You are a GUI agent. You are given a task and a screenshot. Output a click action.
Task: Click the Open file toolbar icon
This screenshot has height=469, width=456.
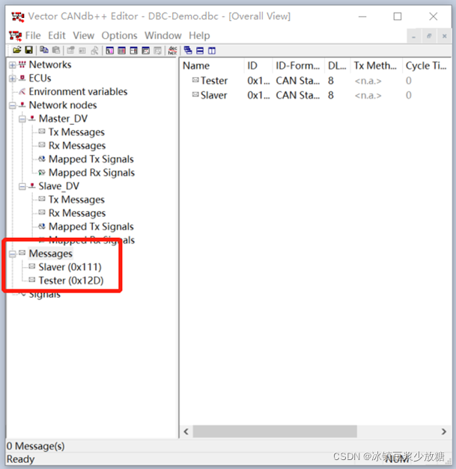16,50
